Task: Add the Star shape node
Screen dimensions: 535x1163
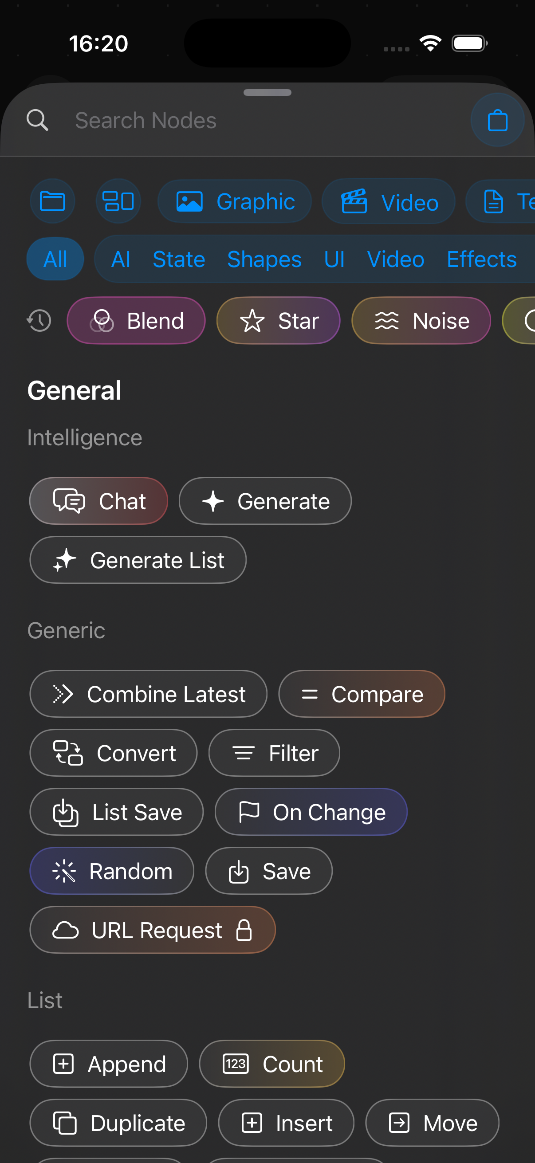Action: 278,321
